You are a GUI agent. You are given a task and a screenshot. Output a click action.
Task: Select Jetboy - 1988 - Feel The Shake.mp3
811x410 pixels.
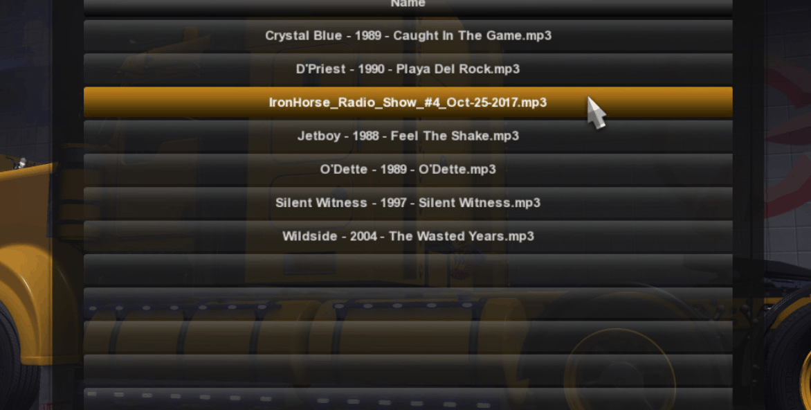(x=408, y=136)
